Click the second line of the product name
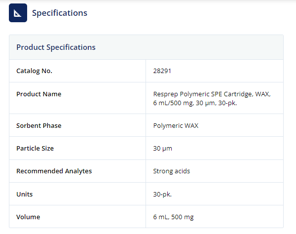The width and height of the screenshot is (296, 234). coord(195,103)
